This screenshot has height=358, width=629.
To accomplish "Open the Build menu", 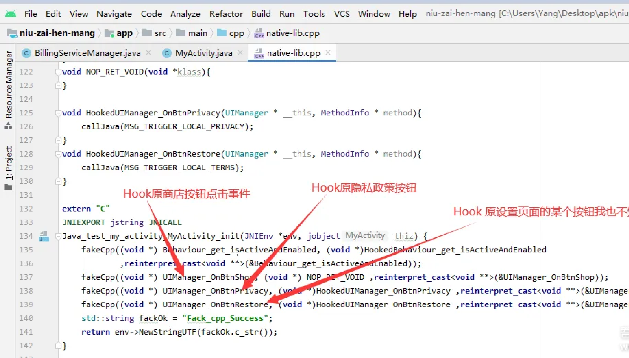I will pyautogui.click(x=261, y=14).
